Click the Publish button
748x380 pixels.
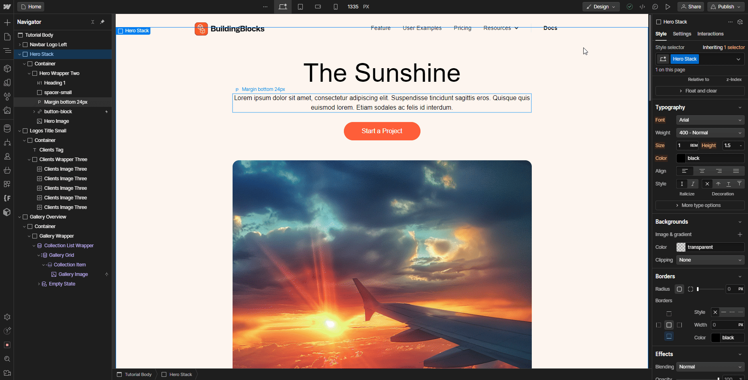(724, 7)
